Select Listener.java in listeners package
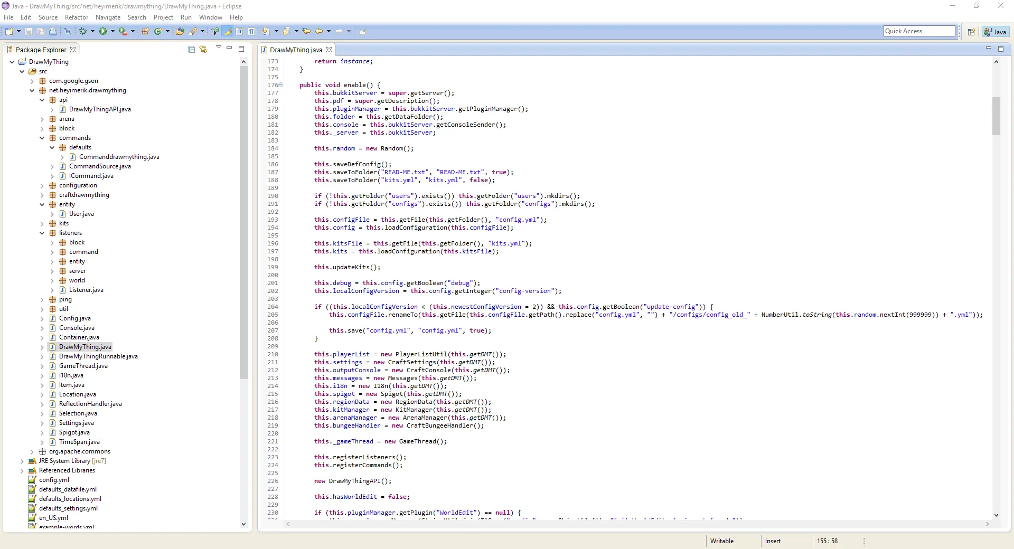 click(86, 290)
